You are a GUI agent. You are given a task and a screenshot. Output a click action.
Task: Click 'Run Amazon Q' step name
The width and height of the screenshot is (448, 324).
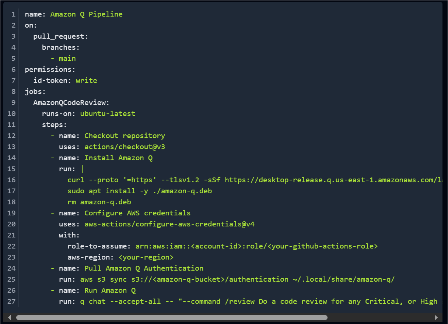(110, 290)
